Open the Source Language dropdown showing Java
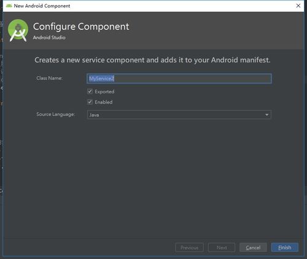Screen dimensions: 307x259 coord(179,115)
